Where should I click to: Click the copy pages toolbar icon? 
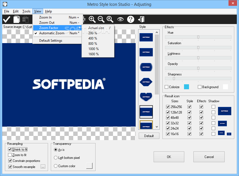pyautogui.click(x=17, y=19)
